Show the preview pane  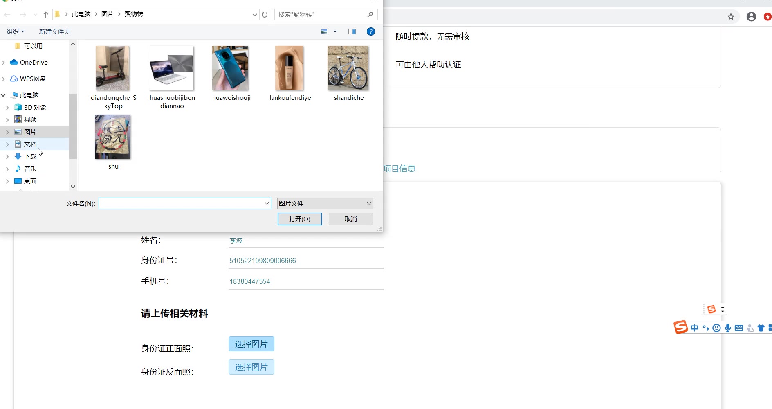coord(352,31)
